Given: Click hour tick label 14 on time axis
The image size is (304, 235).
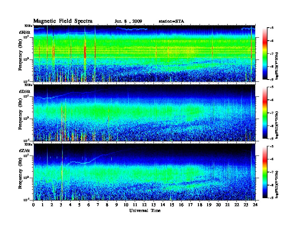Looking at the screenshot, I should (x=163, y=205).
